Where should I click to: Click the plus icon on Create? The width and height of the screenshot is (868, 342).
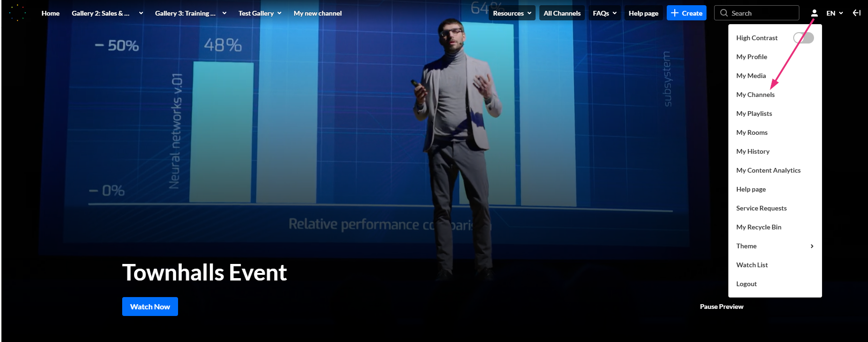pos(675,13)
